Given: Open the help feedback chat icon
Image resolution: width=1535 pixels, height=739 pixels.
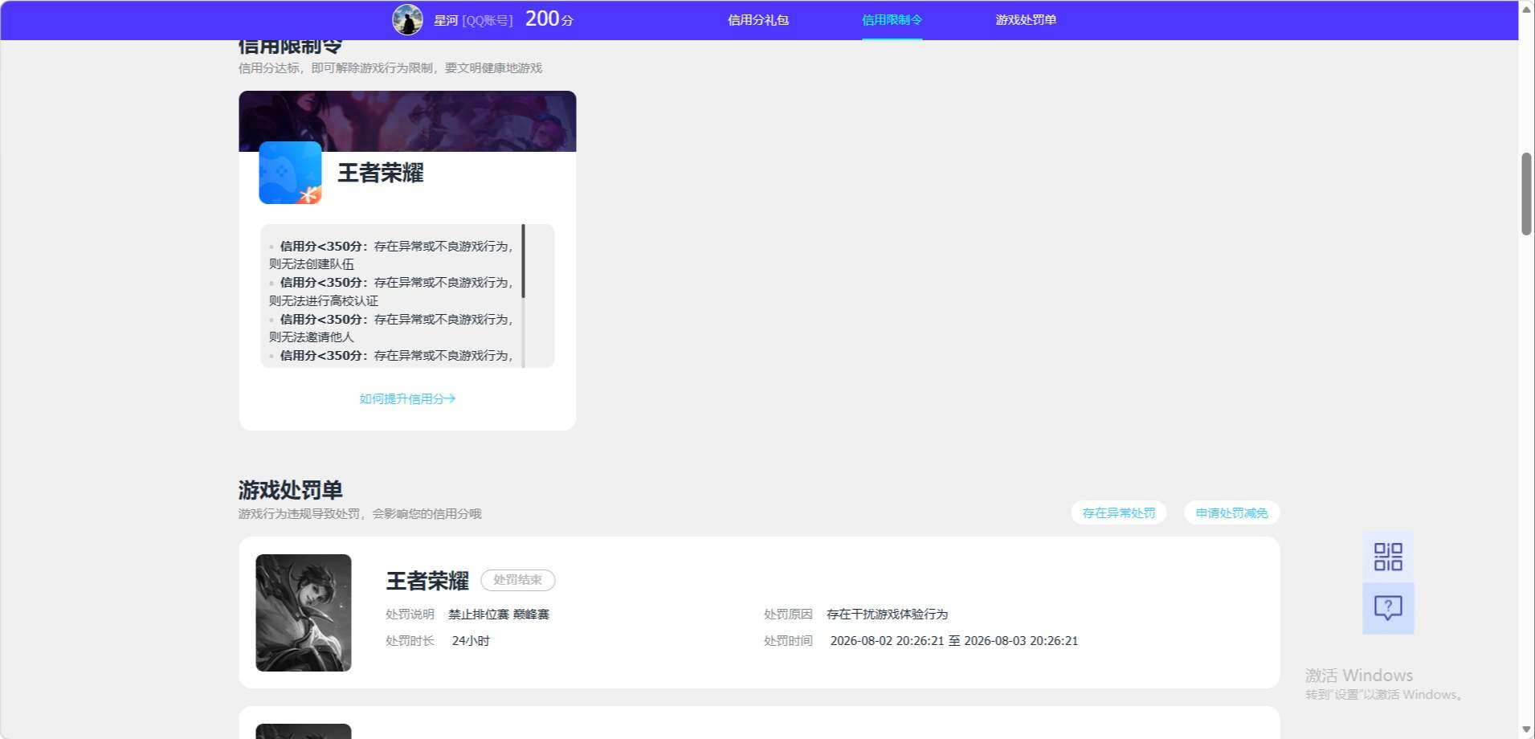Looking at the screenshot, I should click(x=1388, y=608).
